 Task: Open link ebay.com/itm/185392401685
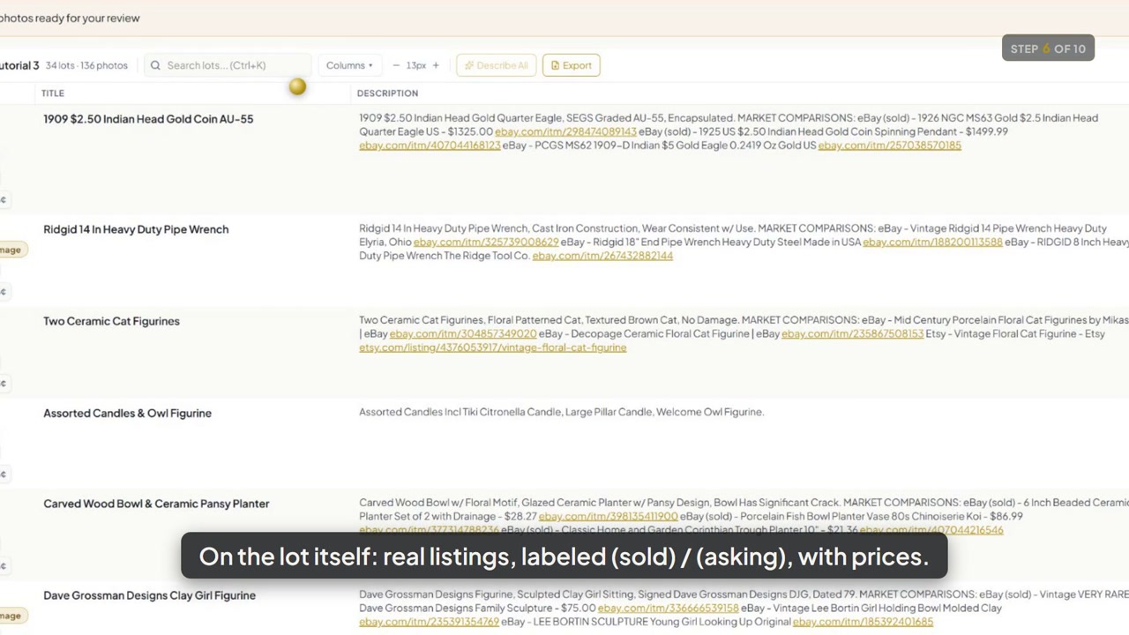pyautogui.click(x=863, y=622)
